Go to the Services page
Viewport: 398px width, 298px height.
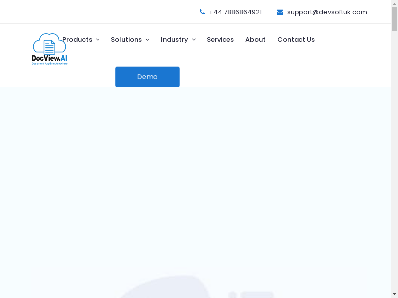click(x=220, y=40)
